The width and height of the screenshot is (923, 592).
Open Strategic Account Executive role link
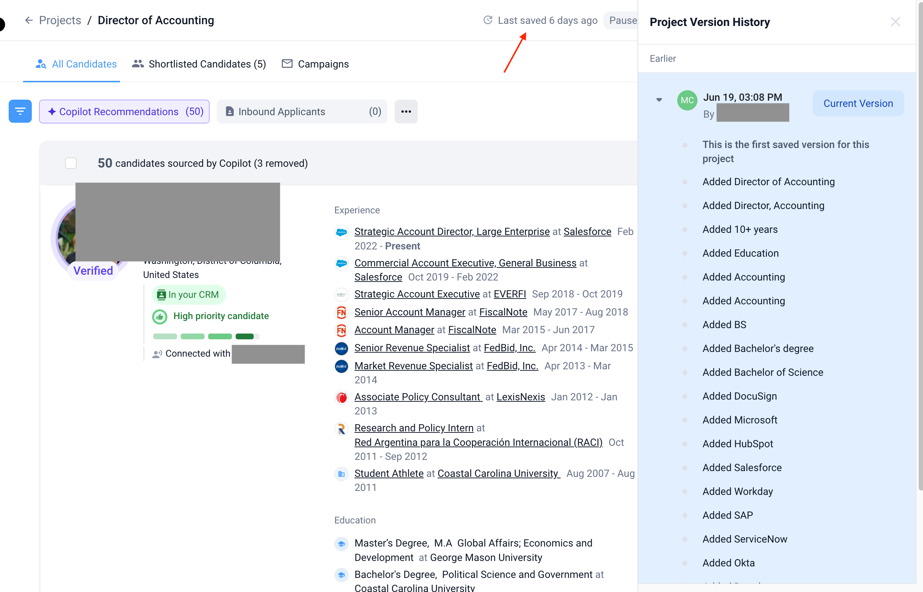pyautogui.click(x=417, y=294)
